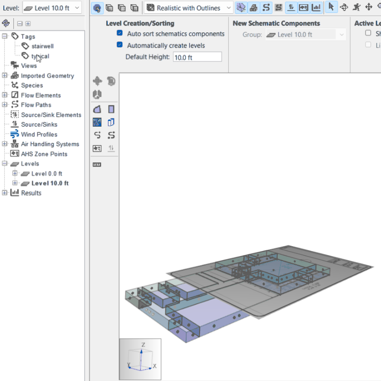Select the single-dot flow path tool
The image size is (381, 381).
click(x=97, y=135)
